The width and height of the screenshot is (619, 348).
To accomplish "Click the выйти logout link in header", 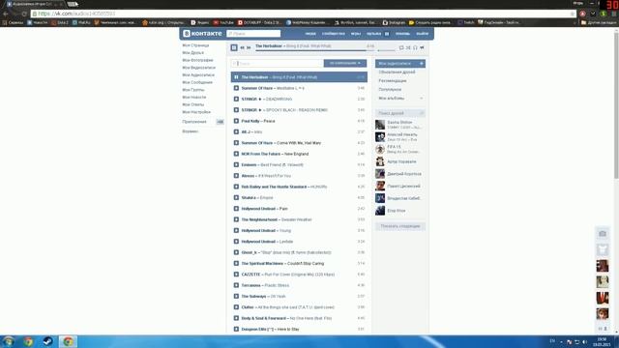I will [x=422, y=34].
